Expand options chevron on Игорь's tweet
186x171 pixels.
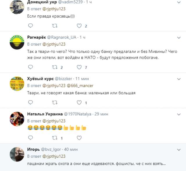(179, 149)
